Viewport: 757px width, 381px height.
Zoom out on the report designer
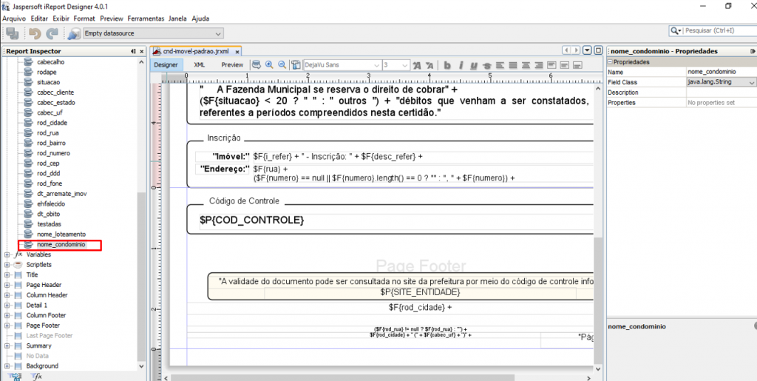click(282, 64)
